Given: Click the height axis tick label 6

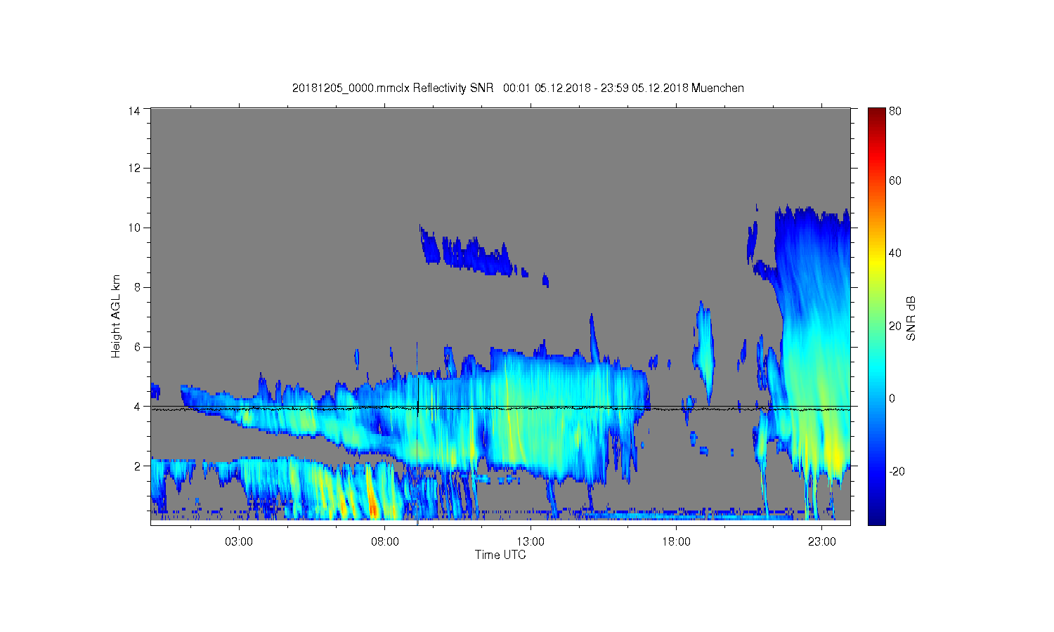Looking at the screenshot, I should (x=138, y=347).
